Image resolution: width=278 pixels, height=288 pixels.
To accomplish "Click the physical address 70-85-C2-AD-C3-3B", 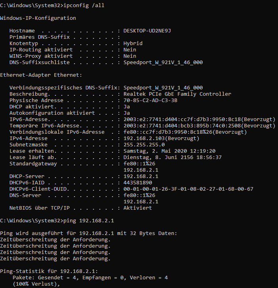I will coord(150,100).
